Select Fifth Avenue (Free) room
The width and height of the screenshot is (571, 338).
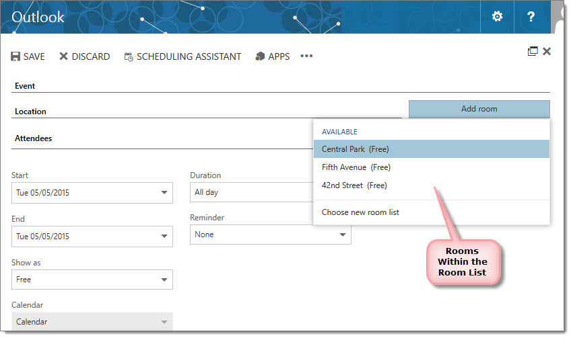432,167
